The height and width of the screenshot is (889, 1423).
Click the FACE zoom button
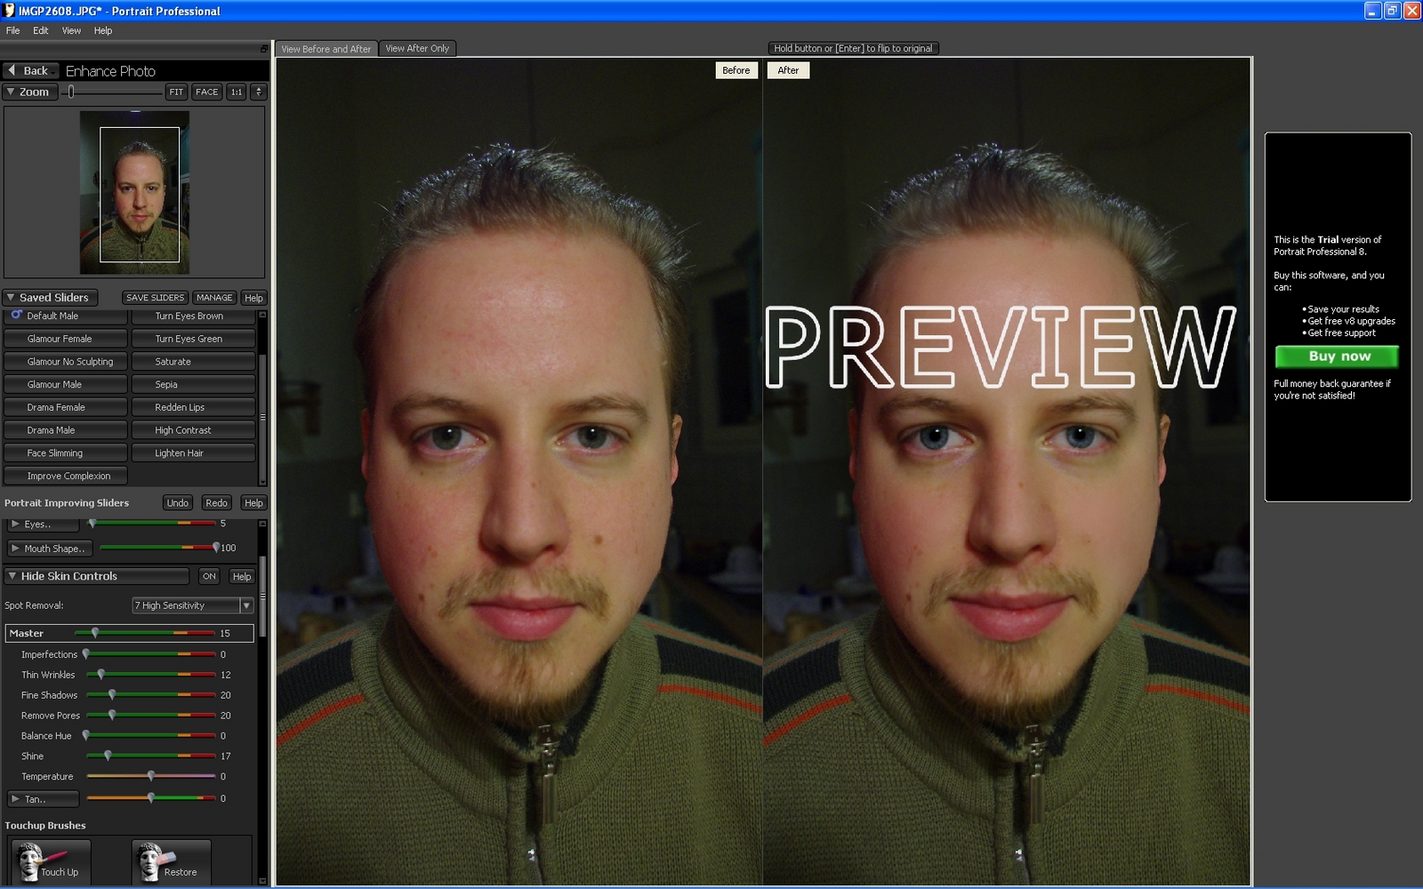(x=207, y=92)
